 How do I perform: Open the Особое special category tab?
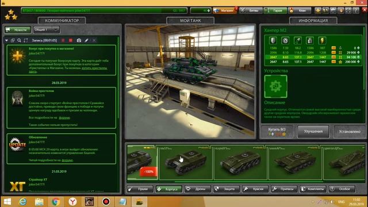(x=342, y=189)
